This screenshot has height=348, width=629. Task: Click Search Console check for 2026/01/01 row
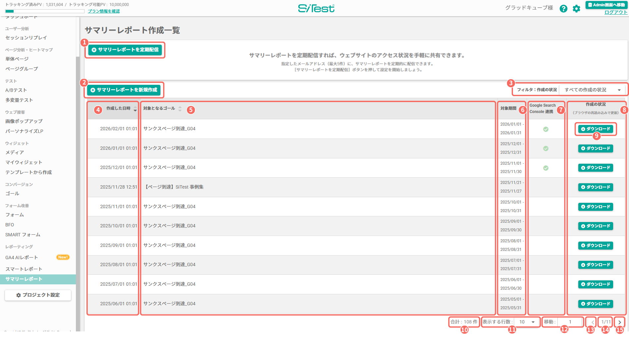tap(546, 148)
